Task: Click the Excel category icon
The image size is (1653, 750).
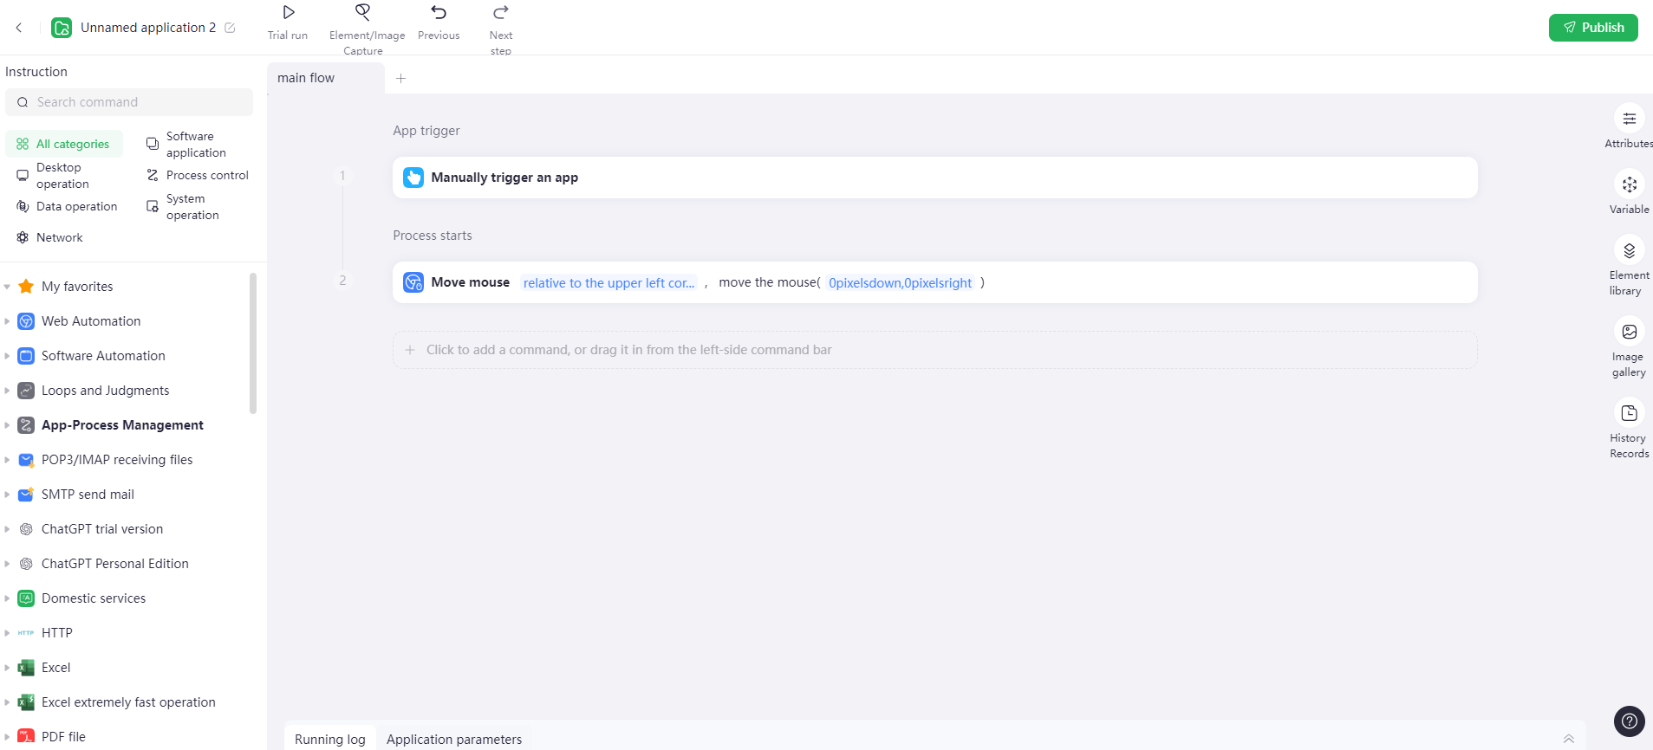Action: [26, 668]
